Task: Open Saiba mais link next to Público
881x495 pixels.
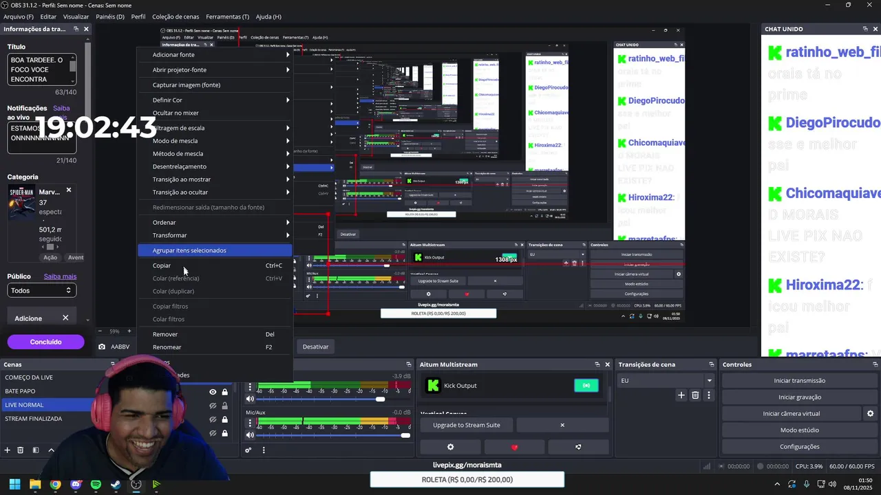Action: [x=60, y=276]
